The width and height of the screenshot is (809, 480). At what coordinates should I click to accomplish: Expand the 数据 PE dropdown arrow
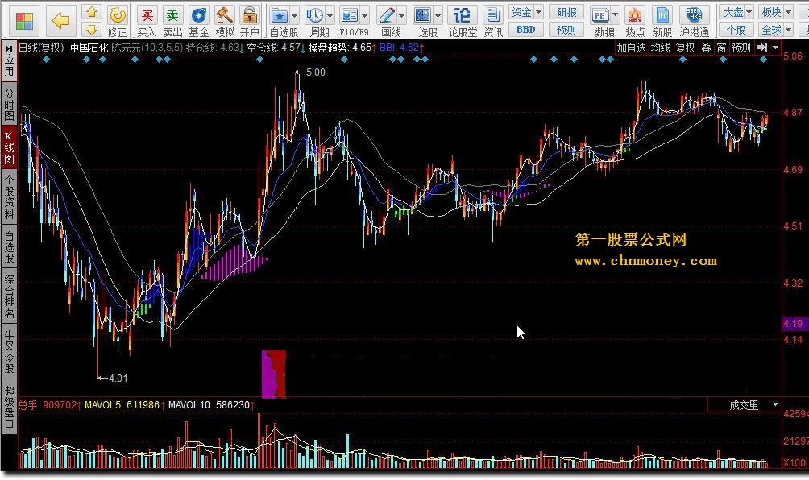(x=615, y=15)
